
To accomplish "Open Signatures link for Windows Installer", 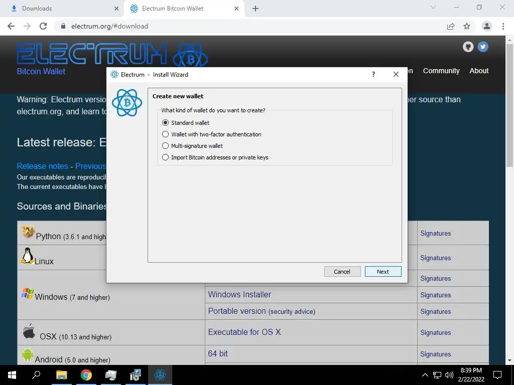I will (435, 295).
